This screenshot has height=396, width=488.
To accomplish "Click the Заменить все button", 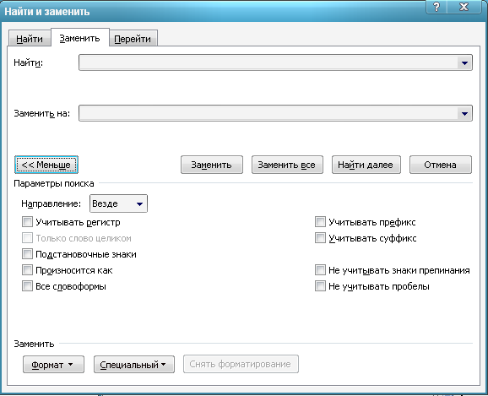I will click(x=287, y=165).
